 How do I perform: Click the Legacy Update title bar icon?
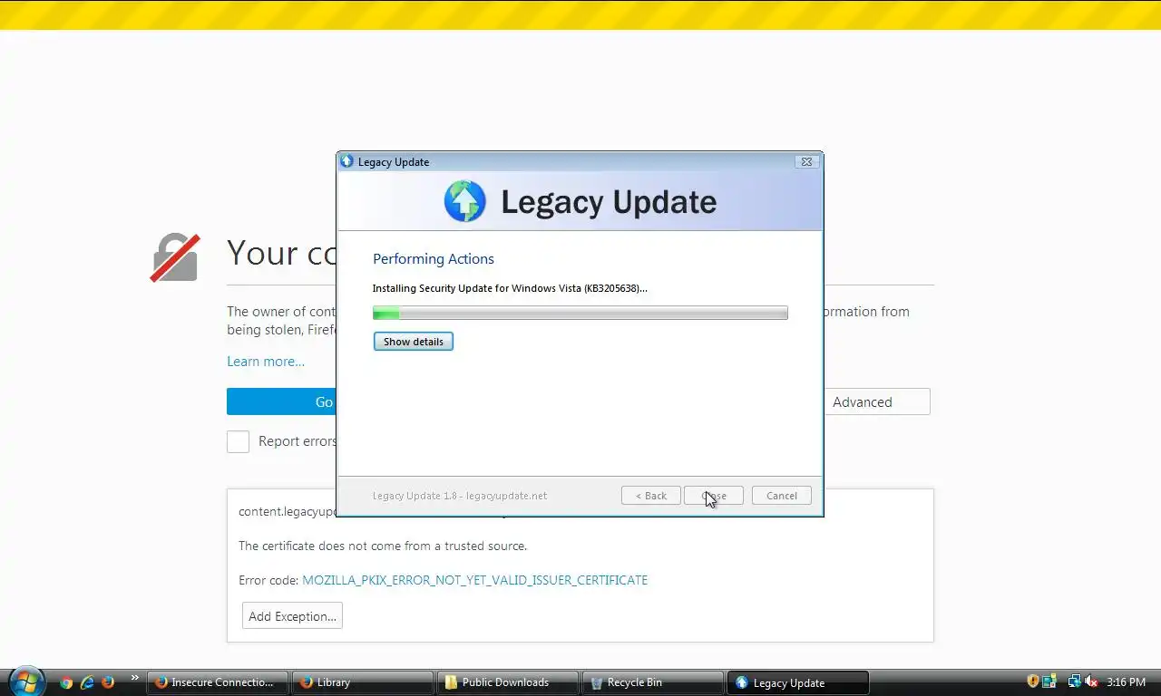[346, 161]
